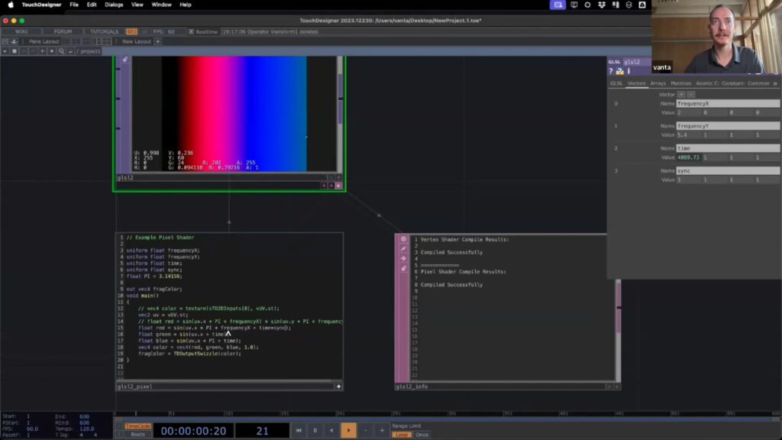The image size is (782, 440).
Task: Jump to timeline start with rewind button
Action: coord(299,431)
